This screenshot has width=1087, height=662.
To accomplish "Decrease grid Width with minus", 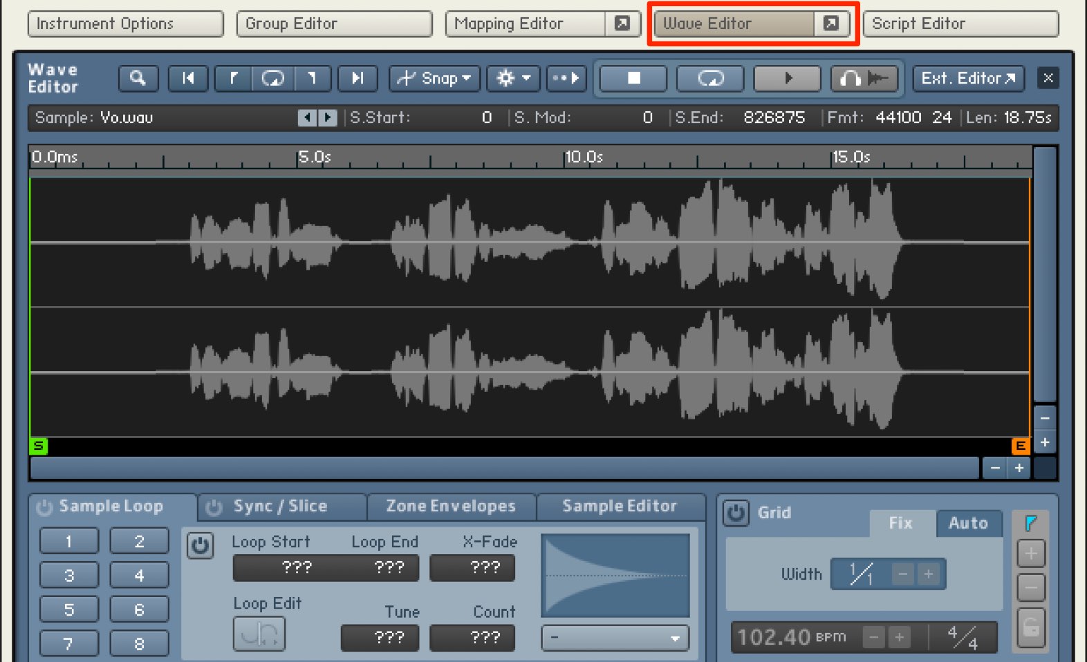I will (902, 574).
